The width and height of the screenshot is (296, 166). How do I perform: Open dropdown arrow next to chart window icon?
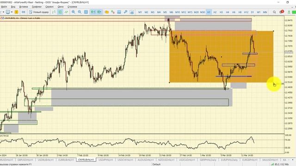click(x=12, y=12)
